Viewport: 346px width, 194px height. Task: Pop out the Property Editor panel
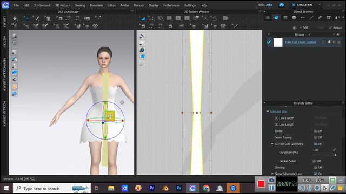click(343, 103)
